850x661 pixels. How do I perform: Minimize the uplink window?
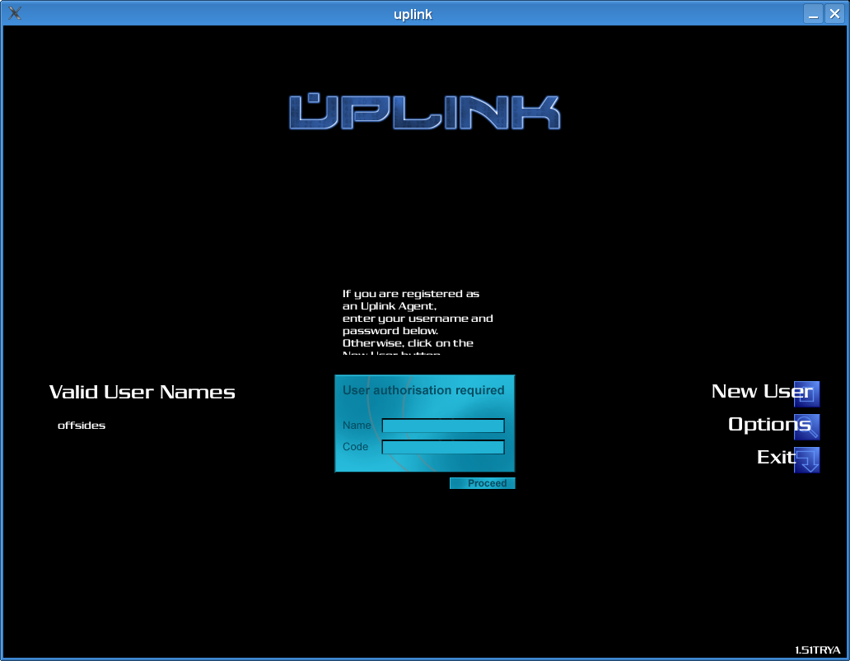point(813,13)
